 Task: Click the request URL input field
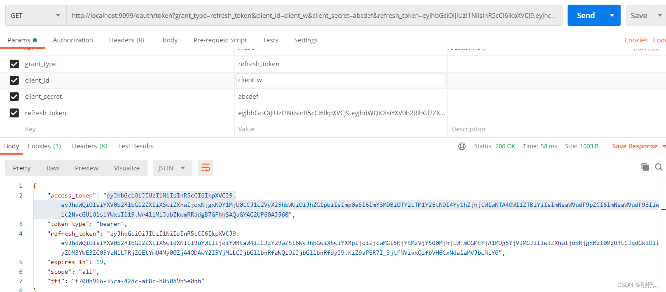tap(314, 15)
